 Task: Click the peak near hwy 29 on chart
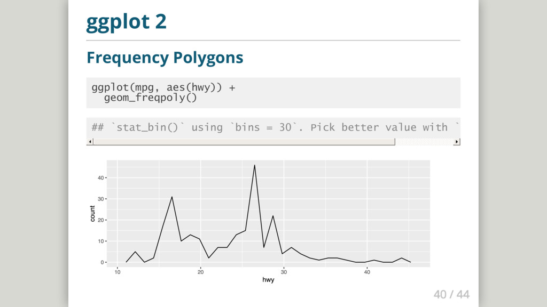point(273,216)
